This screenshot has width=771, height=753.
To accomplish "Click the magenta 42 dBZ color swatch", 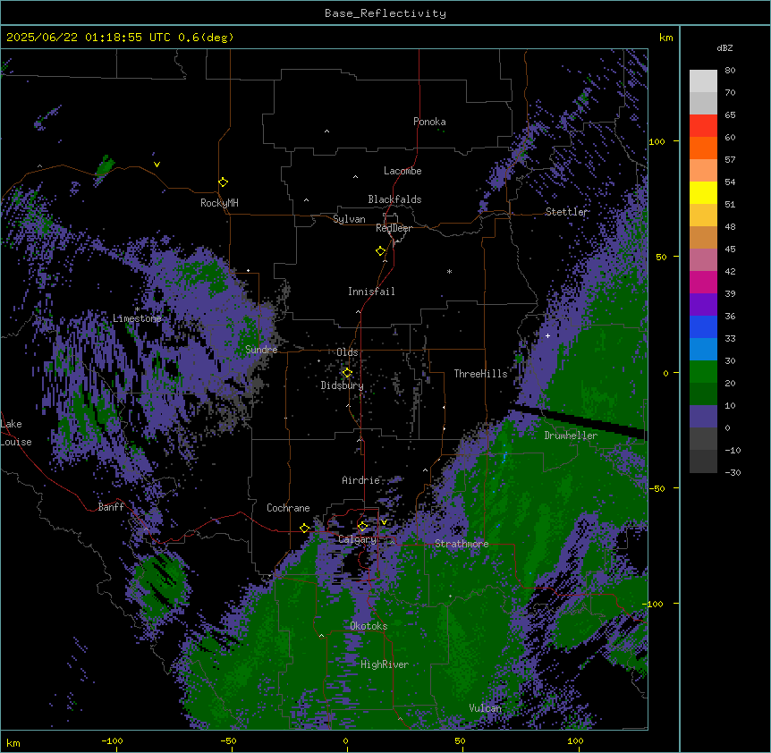I will click(x=703, y=282).
